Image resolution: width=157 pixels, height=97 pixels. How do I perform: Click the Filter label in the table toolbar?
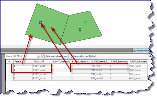coord(150,56)
